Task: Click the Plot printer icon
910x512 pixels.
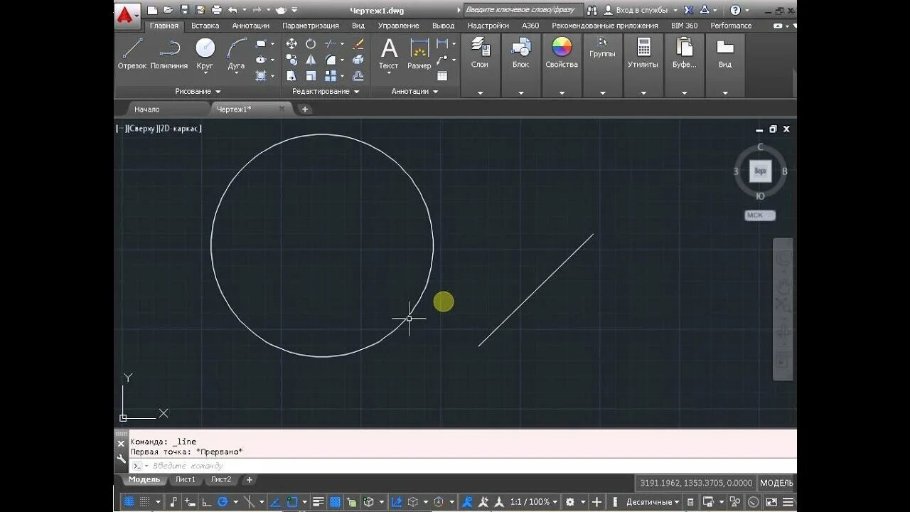Action: tap(216, 10)
